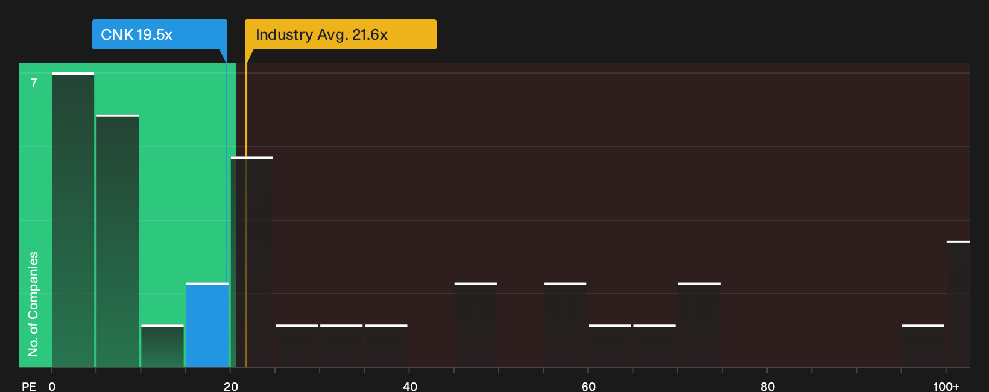Image resolution: width=989 pixels, height=392 pixels.
Task: Click the blue CNK 19.5x label
Action: 159,34
